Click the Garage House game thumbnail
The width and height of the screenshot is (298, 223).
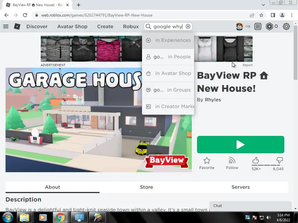98,120
